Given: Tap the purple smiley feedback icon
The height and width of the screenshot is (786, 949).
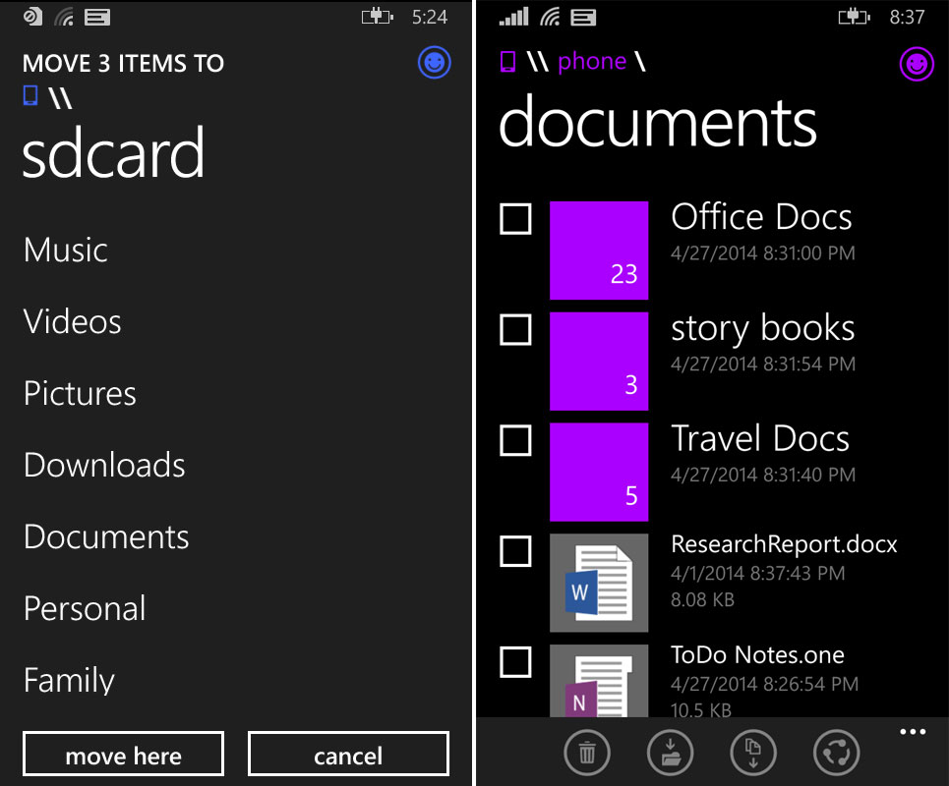Looking at the screenshot, I should (x=917, y=64).
